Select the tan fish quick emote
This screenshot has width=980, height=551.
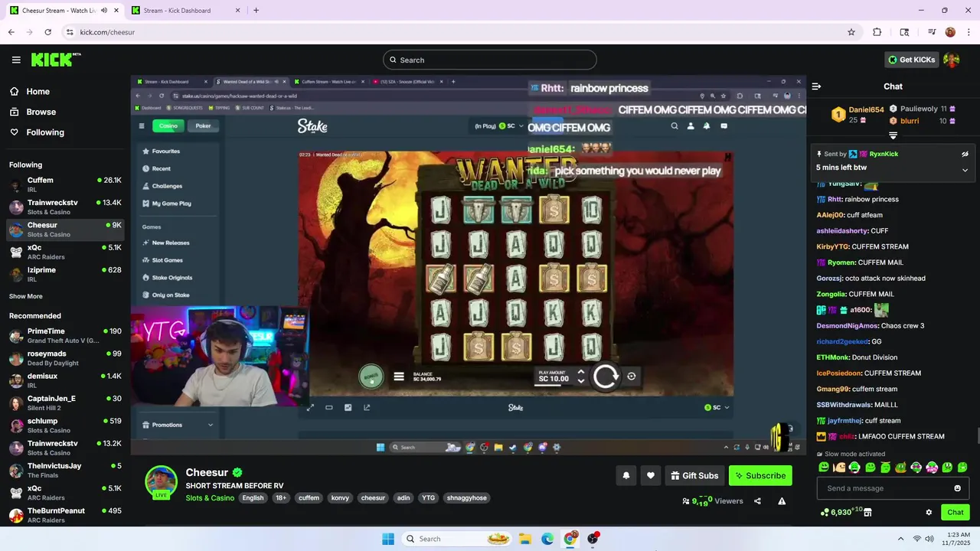click(x=839, y=467)
